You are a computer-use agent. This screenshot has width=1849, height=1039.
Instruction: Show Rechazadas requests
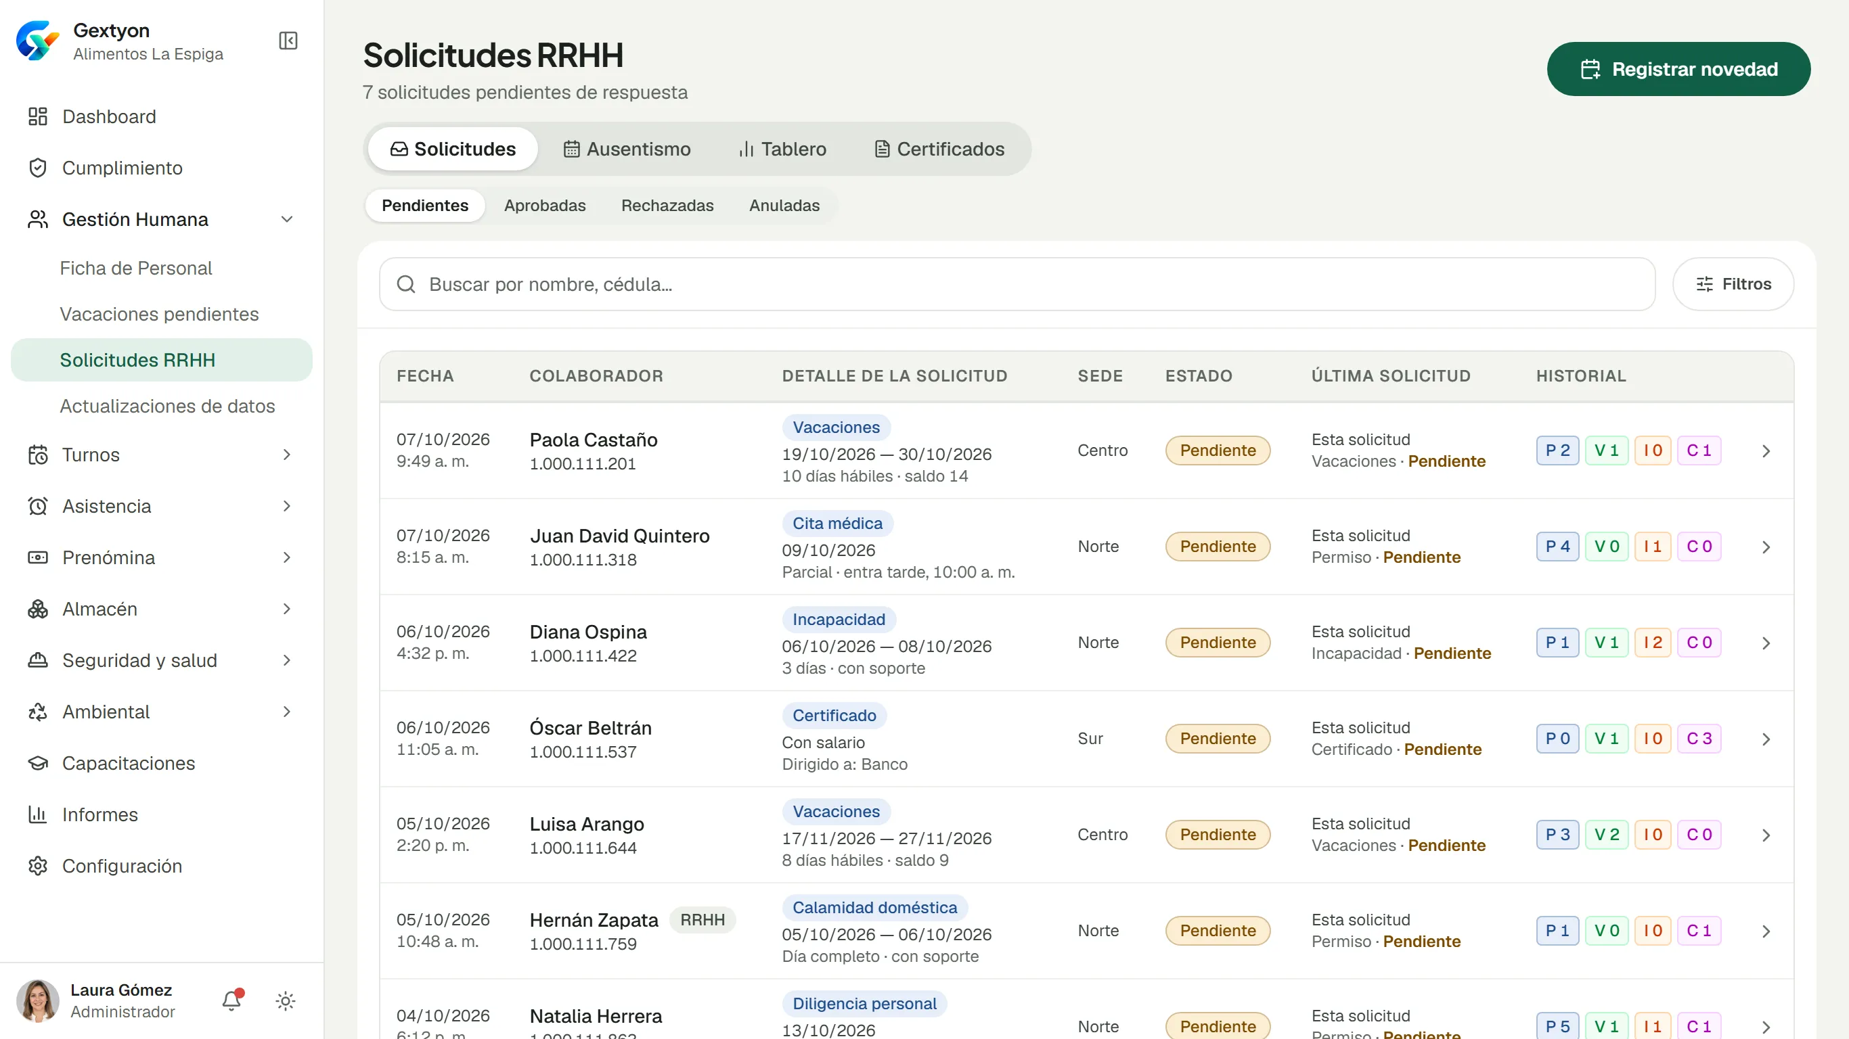[667, 205]
